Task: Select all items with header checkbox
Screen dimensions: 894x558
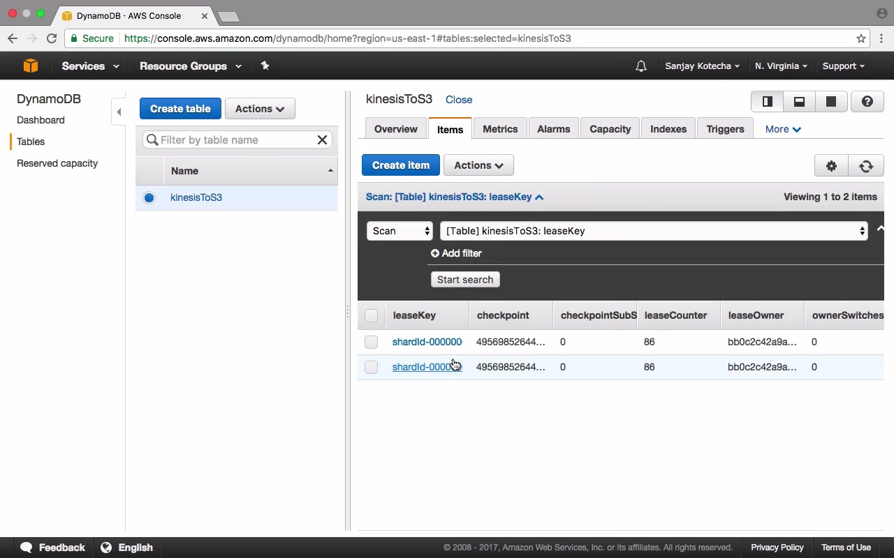Action: [371, 316]
